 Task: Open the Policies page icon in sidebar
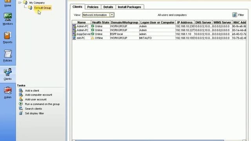[8, 54]
